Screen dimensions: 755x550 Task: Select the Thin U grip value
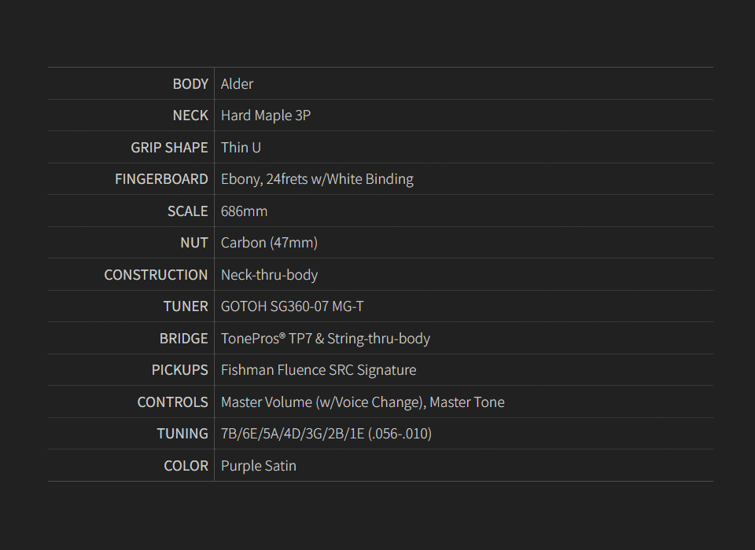(241, 148)
